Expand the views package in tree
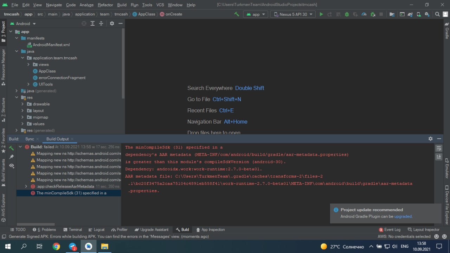Image resolution: width=450 pixels, height=253 pixels. click(x=28, y=65)
